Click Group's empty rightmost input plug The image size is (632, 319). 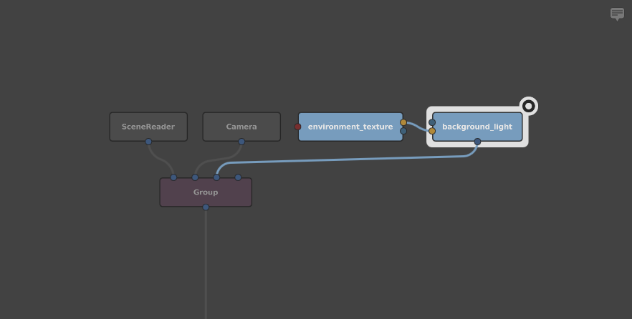[x=238, y=177]
